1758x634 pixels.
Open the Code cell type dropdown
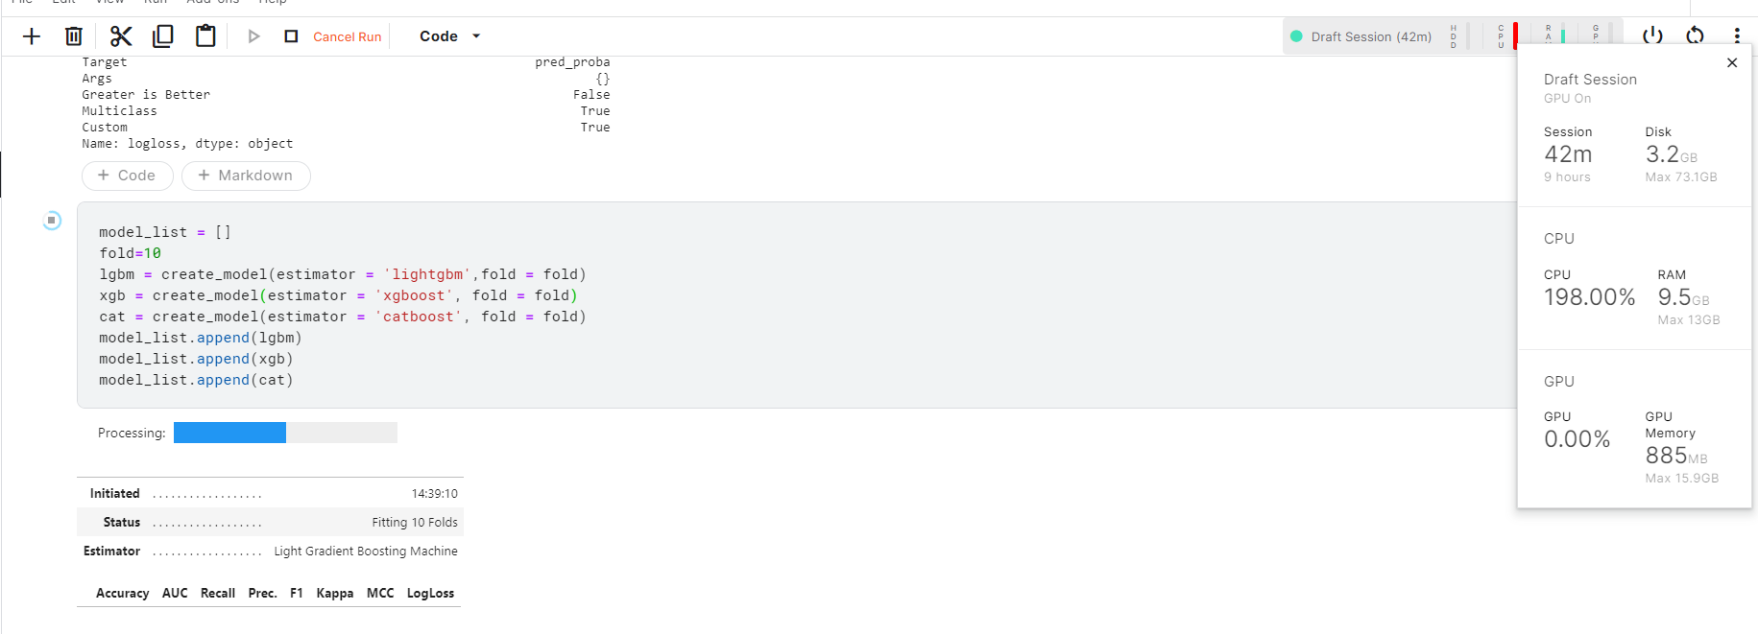447,35
